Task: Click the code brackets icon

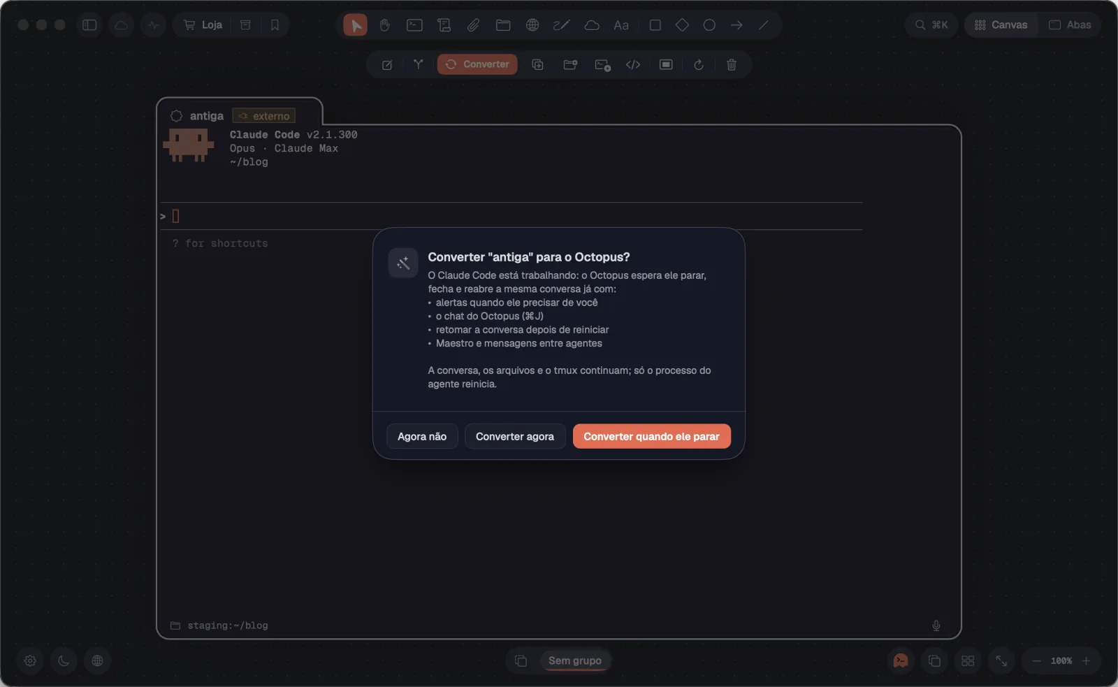Action: [x=633, y=64]
